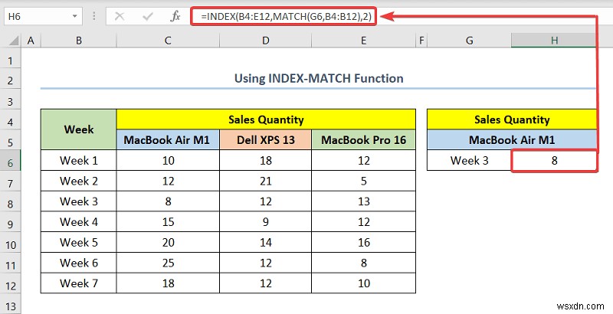613x314 pixels.
Task: Click the Name Box showing H6
Action: click(x=43, y=16)
